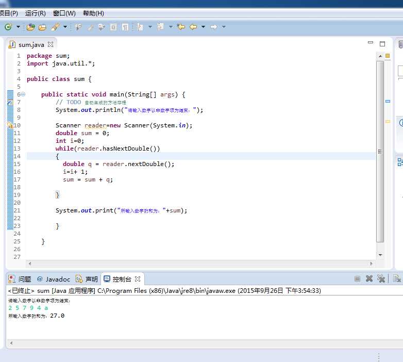Click console input text "2 5 7 9 4 a"

tap(28, 308)
